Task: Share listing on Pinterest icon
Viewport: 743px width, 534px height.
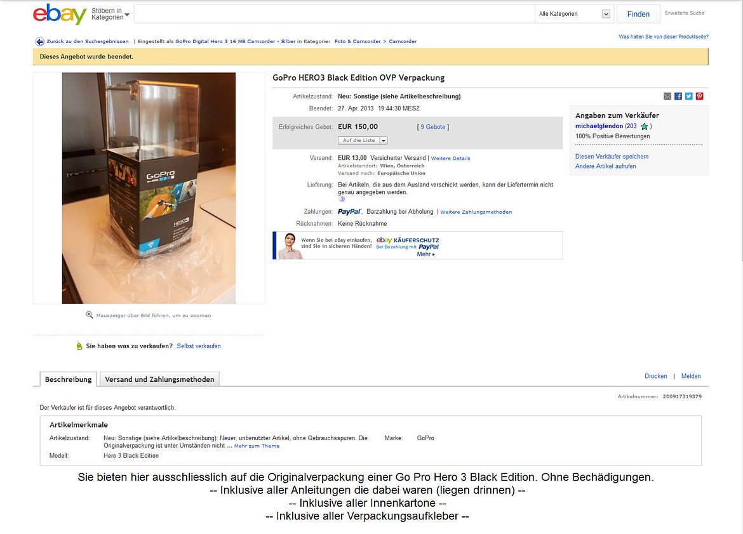Action: (x=699, y=96)
